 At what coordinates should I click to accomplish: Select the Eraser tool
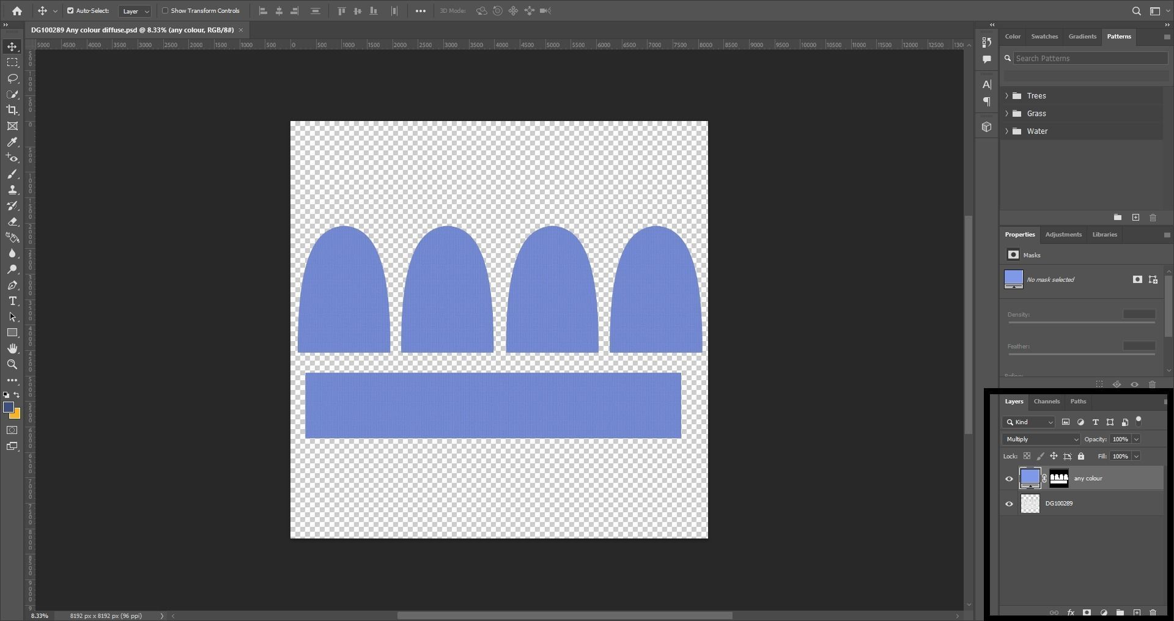tap(12, 222)
